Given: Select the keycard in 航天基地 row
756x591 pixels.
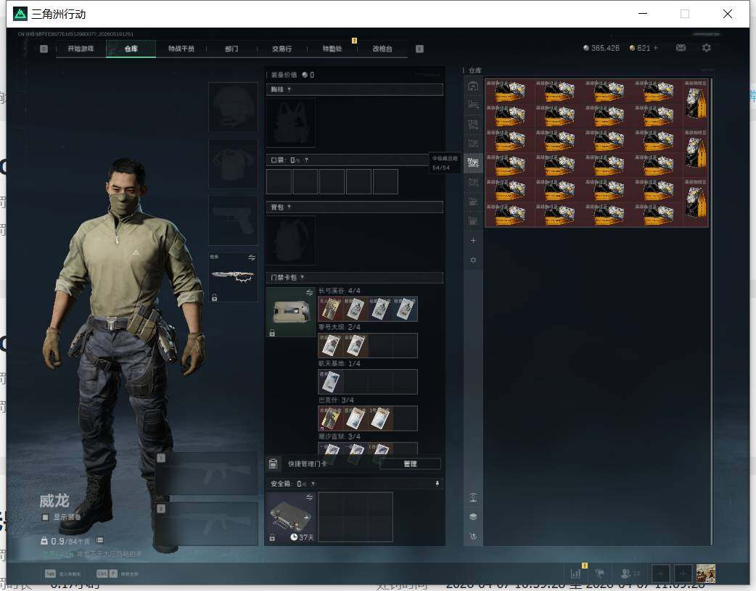Looking at the screenshot, I should (x=331, y=382).
